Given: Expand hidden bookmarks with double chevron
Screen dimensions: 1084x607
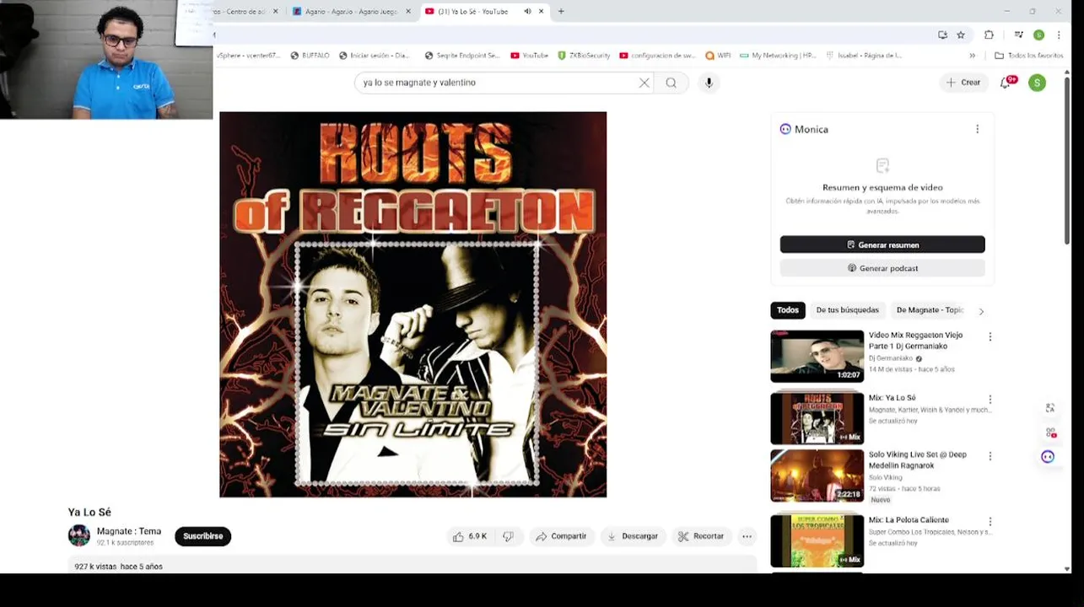Looking at the screenshot, I should pyautogui.click(x=972, y=56).
